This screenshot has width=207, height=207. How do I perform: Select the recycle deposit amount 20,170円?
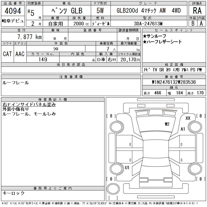[129, 60]
